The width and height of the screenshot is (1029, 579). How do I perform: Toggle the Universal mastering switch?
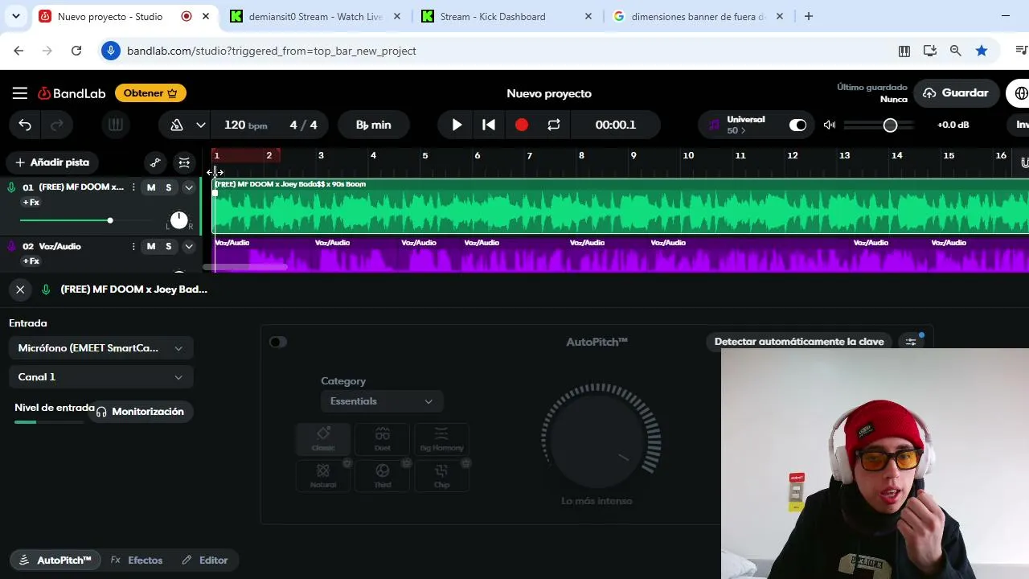(797, 125)
